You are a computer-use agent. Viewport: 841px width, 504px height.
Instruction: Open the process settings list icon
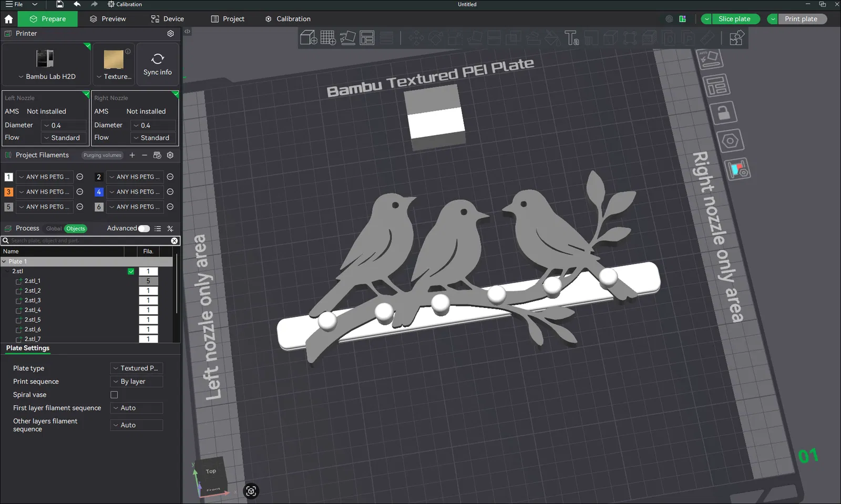pos(158,229)
